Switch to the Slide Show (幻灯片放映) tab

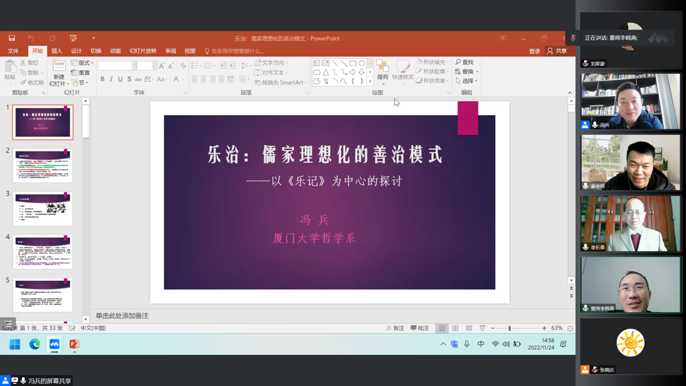pyautogui.click(x=143, y=51)
